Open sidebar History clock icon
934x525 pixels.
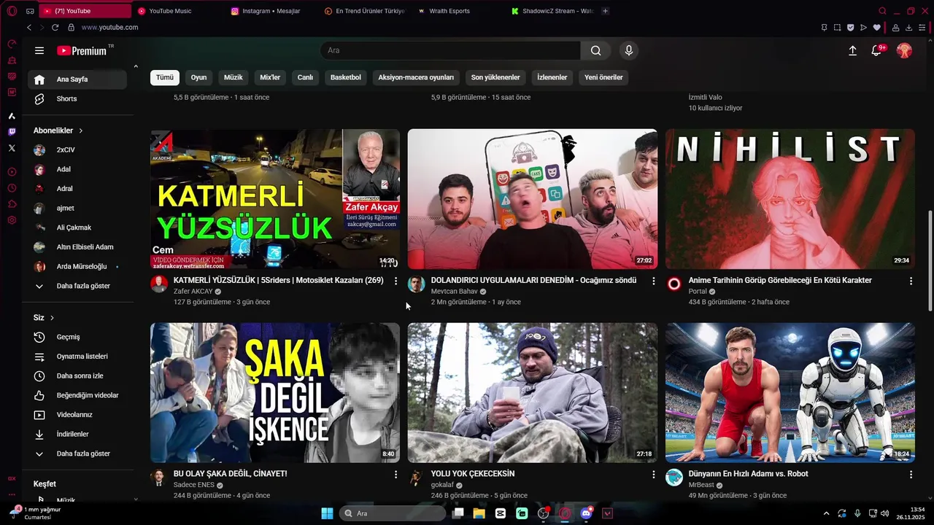coord(12,188)
